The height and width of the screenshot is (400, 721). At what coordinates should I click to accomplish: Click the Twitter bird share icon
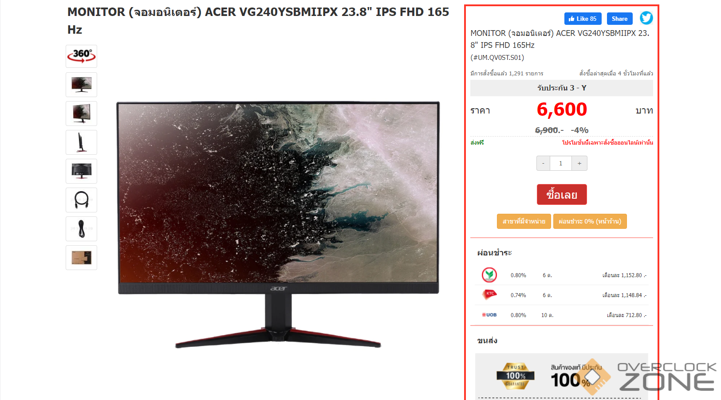[x=646, y=18]
